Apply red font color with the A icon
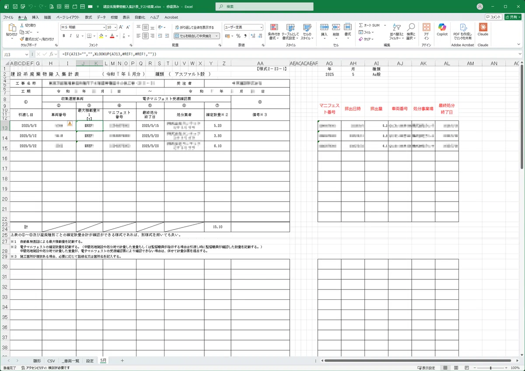Screen dimensions: 525x371 pos(112,36)
